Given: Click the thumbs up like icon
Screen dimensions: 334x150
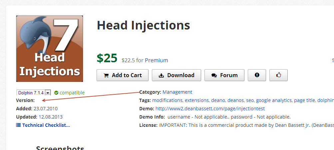Looking at the screenshot, I should [x=278, y=75].
